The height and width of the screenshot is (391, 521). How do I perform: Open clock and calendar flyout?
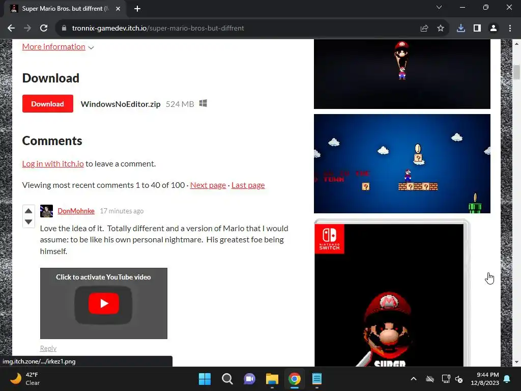[485, 379]
